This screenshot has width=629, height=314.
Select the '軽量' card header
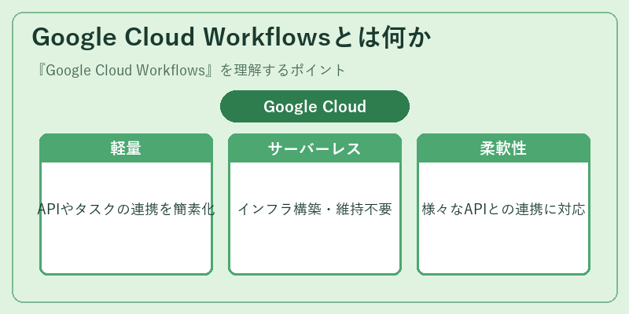coord(126,148)
